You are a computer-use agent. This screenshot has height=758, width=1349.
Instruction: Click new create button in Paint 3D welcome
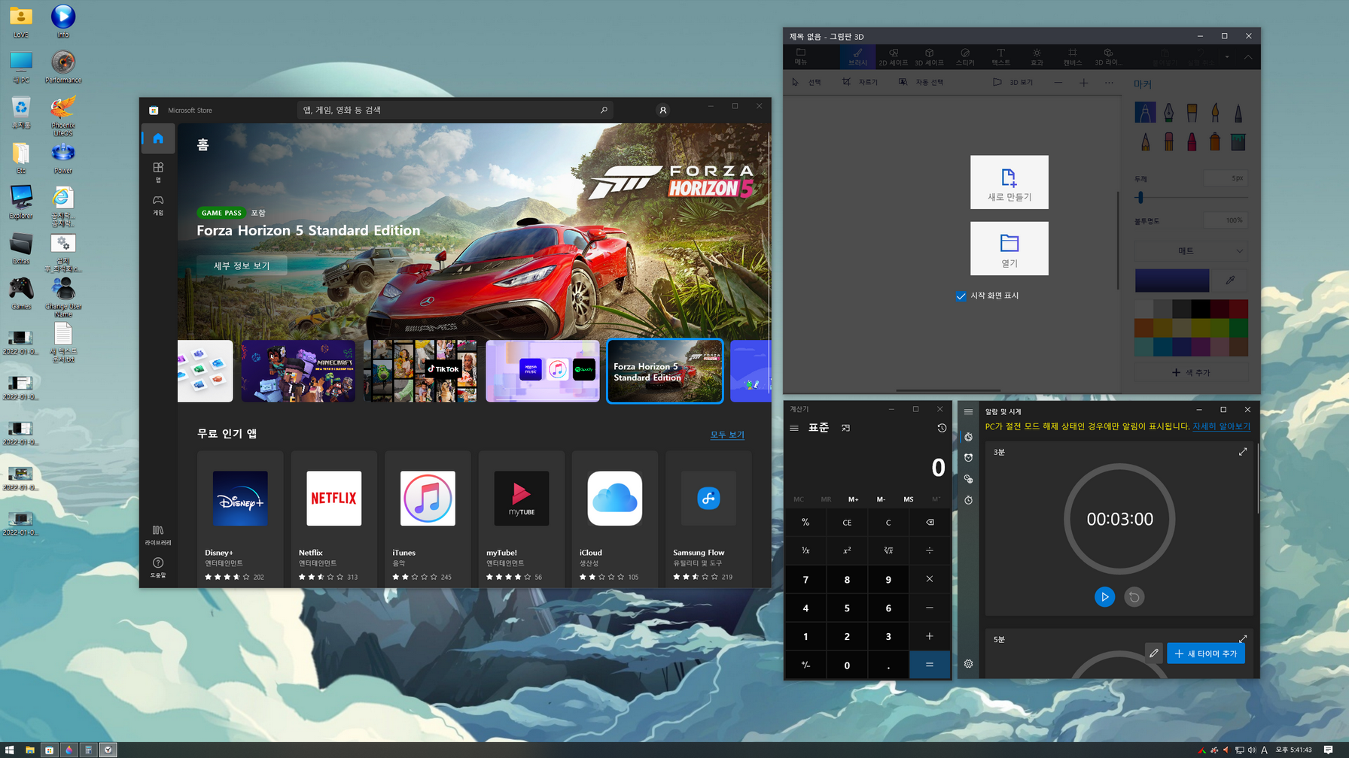[x=1009, y=182]
